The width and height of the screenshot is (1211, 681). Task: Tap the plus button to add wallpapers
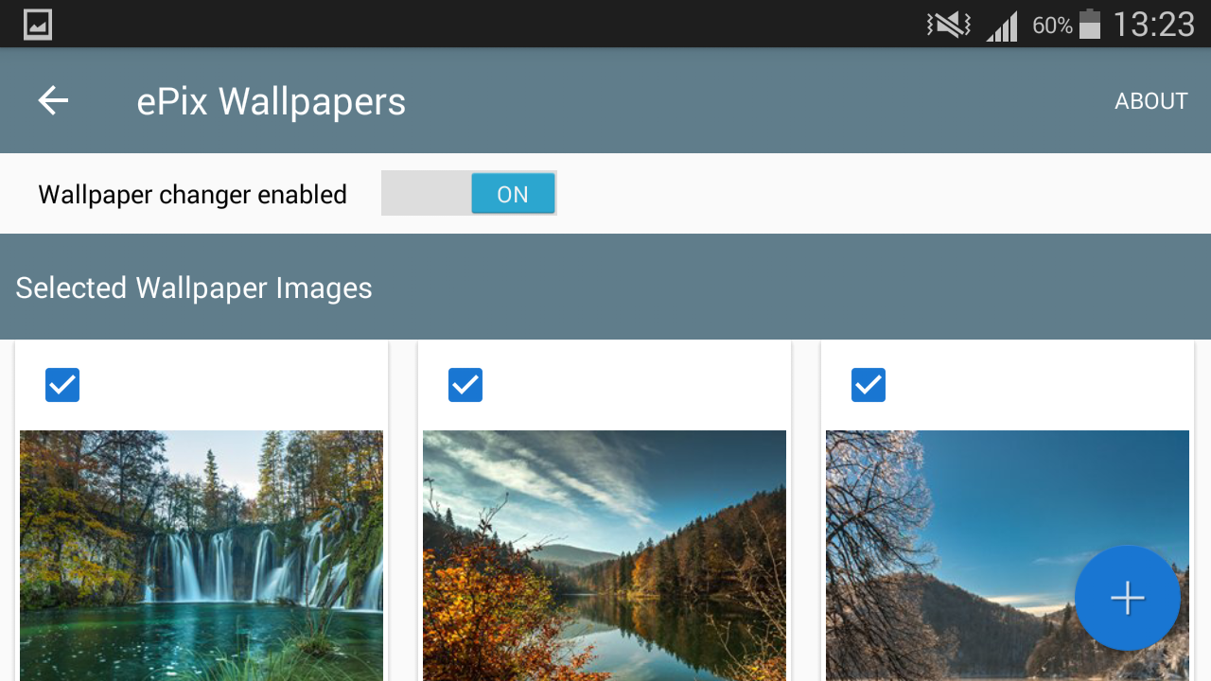(1128, 598)
